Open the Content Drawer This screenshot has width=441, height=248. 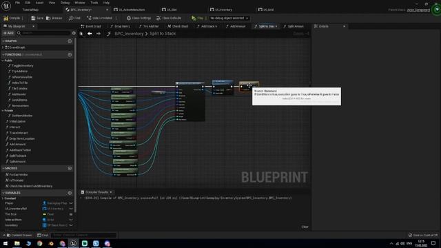19,235
